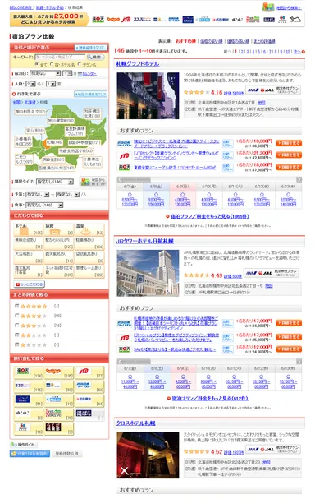Open the 部屋タイプ room type dropdown
Image resolution: width=315 pixels, height=499 pixels.
(55, 182)
